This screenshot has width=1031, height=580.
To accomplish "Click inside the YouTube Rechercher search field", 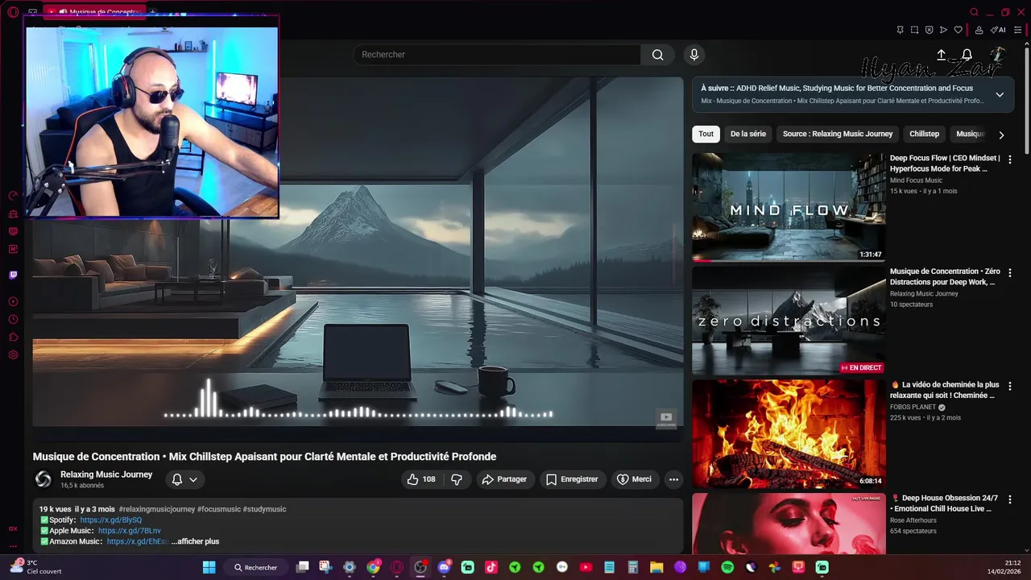I will [x=497, y=55].
